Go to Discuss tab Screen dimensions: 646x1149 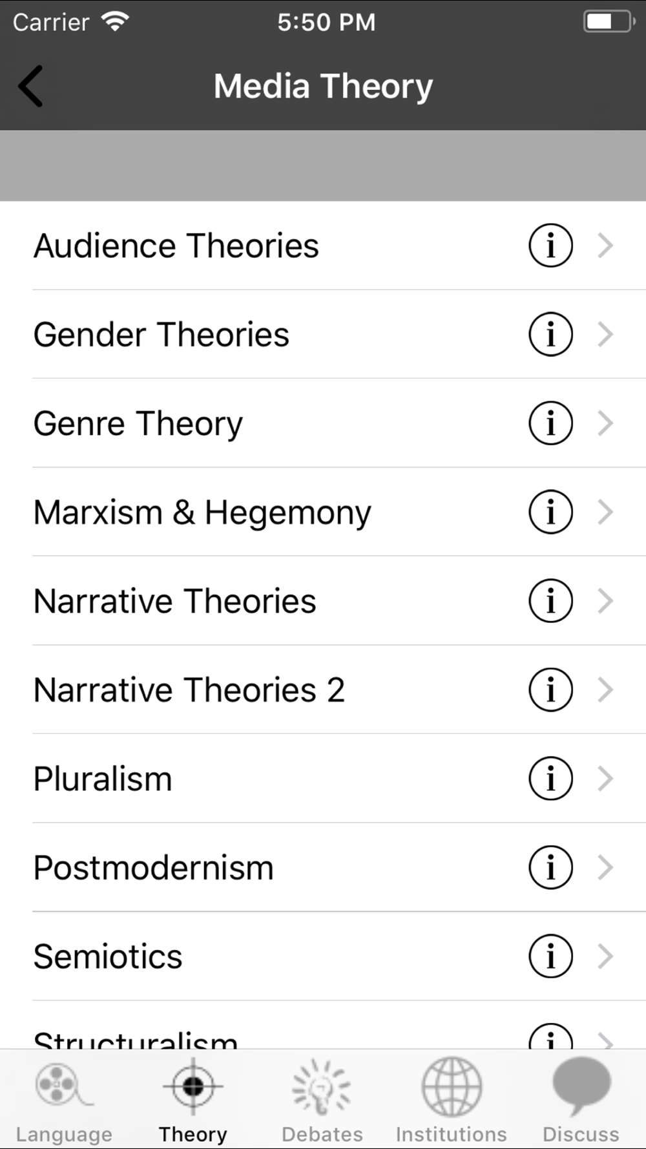pyautogui.click(x=581, y=1100)
